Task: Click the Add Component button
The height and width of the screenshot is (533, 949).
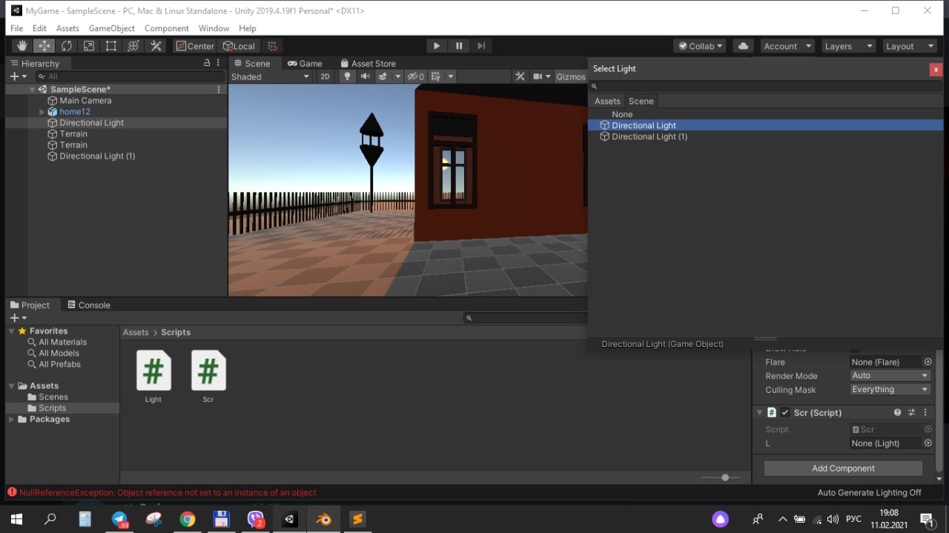Action: coord(843,469)
